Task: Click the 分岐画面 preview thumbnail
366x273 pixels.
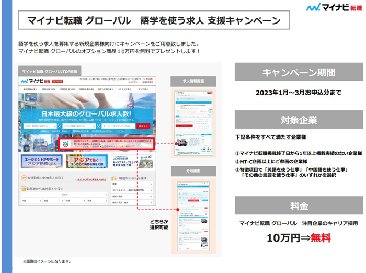Action: point(193,216)
